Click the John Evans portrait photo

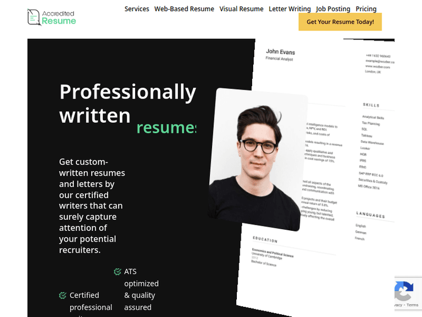click(x=258, y=159)
